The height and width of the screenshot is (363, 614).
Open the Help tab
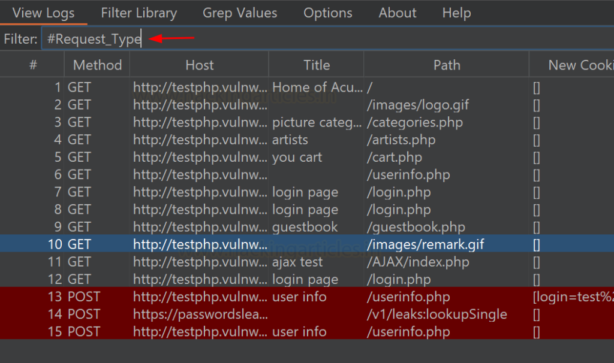(456, 13)
